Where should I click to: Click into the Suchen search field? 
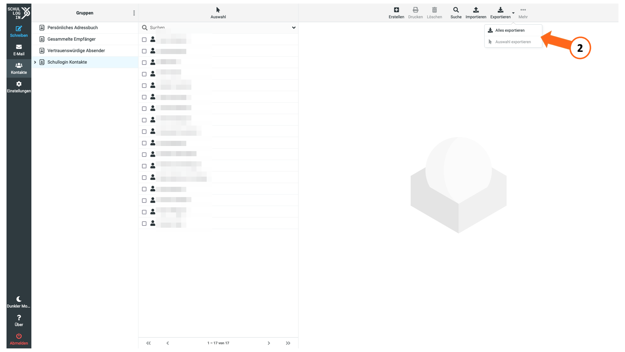coord(218,28)
